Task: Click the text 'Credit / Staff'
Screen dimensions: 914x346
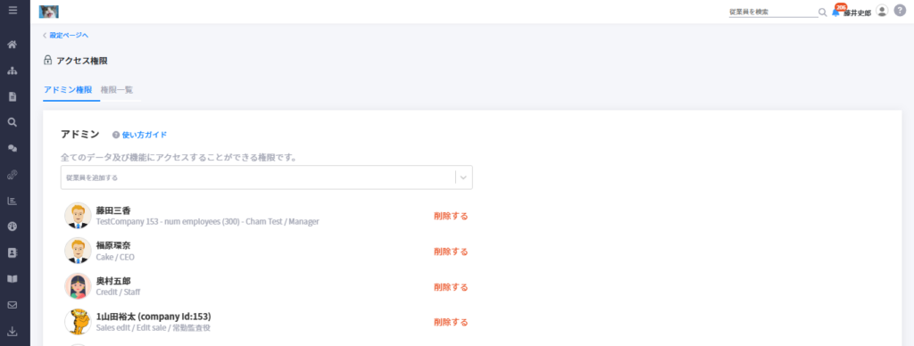Action: pos(118,292)
